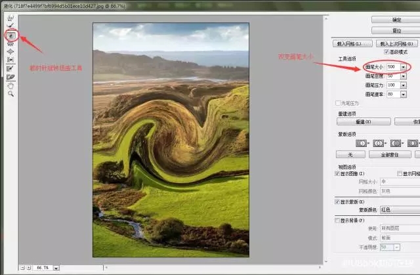Click the first mask option icon (replace selection)

361,143
